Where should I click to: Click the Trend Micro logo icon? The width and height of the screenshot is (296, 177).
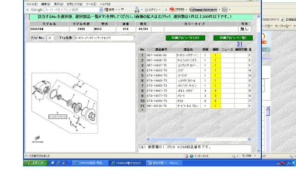click(x=172, y=10)
